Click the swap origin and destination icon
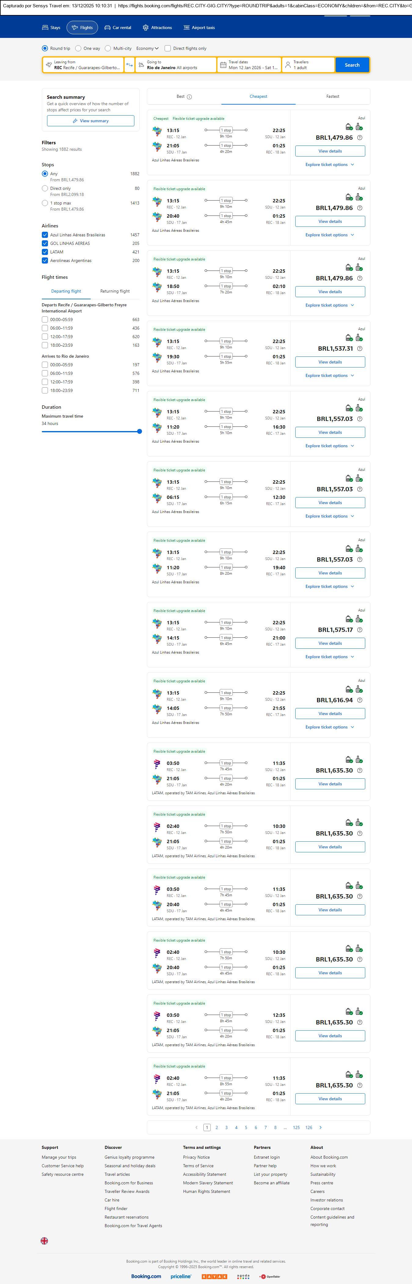This screenshot has width=412, height=1284. pyautogui.click(x=129, y=65)
